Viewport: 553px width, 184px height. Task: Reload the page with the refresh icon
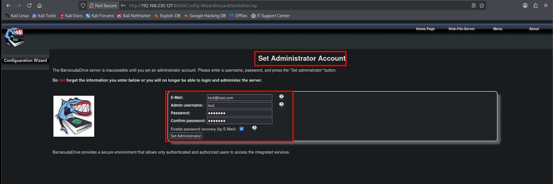(29, 5)
